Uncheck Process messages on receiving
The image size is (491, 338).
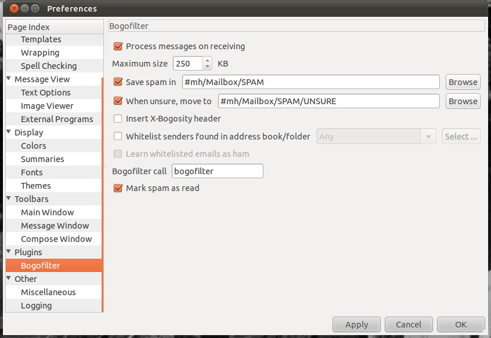pos(118,46)
